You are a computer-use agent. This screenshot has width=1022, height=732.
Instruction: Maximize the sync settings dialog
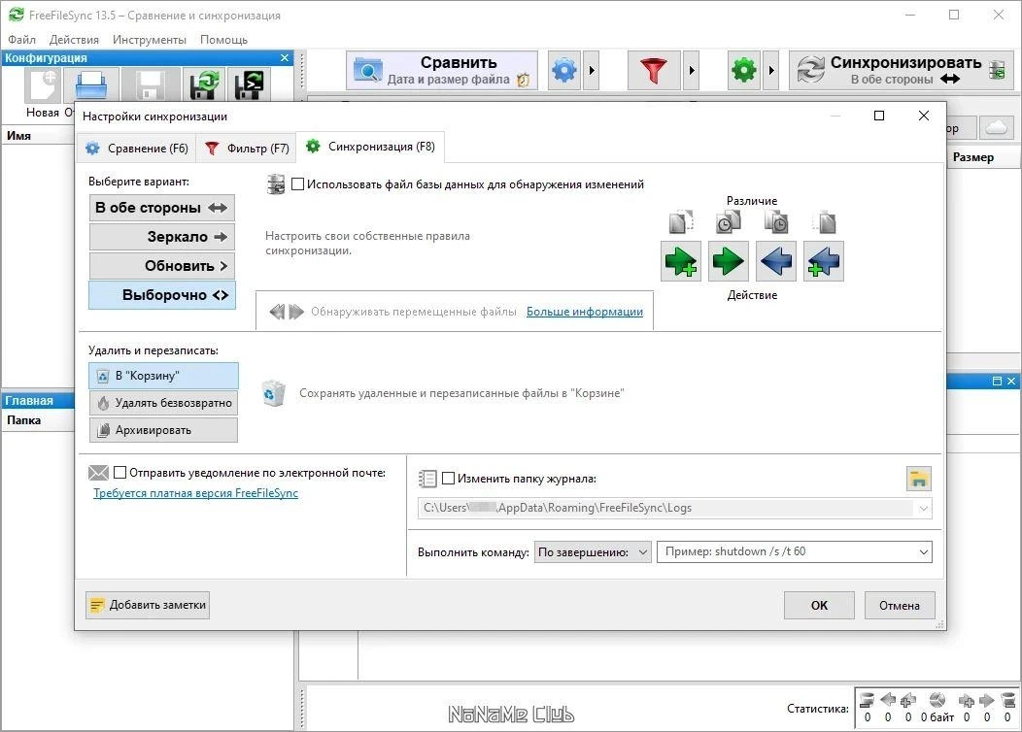pos(879,116)
